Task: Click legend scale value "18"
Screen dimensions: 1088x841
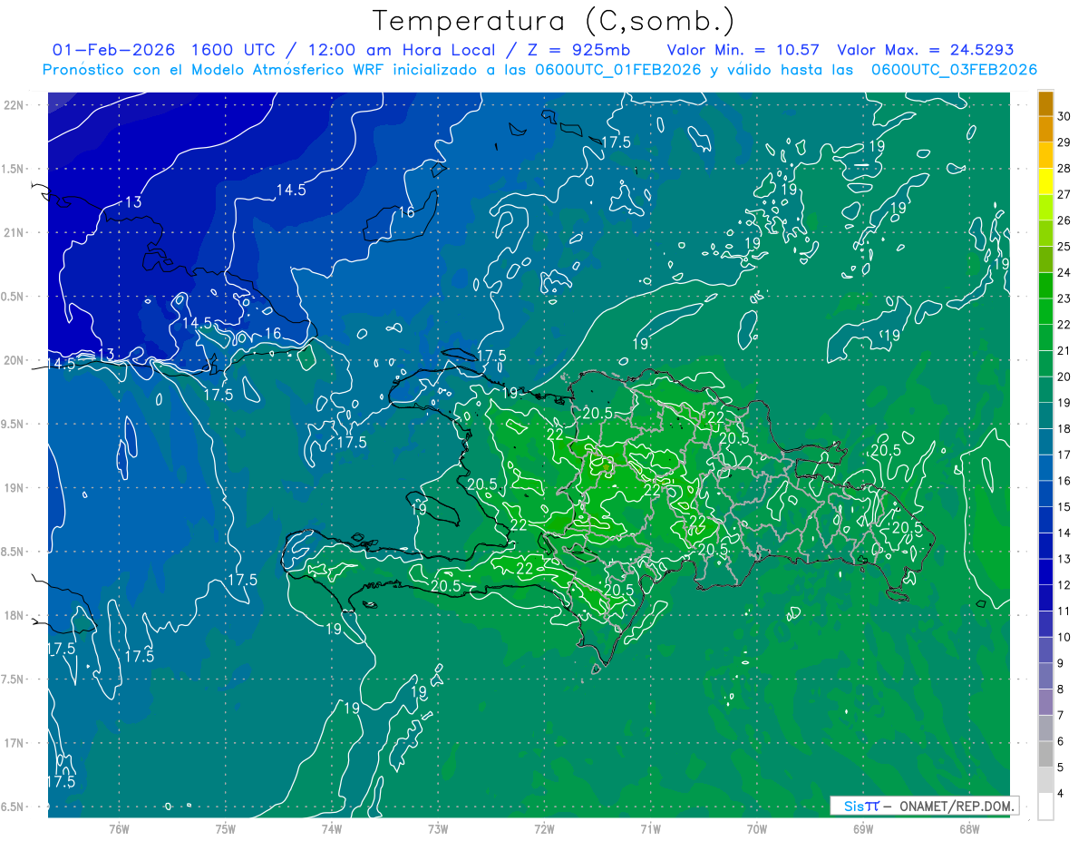Action: click(x=1064, y=429)
